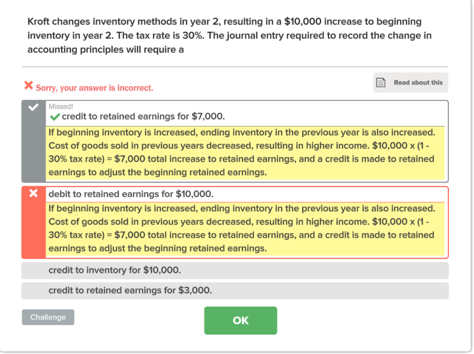This screenshot has height=354, width=474.
Task: Click the Challenge button
Action: point(48,317)
